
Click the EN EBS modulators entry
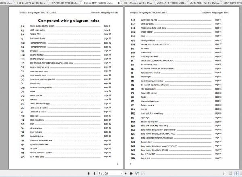tap(65, 120)
